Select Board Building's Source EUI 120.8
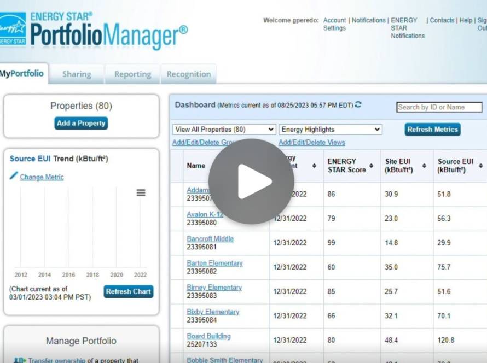The image size is (487, 363). coord(446,340)
